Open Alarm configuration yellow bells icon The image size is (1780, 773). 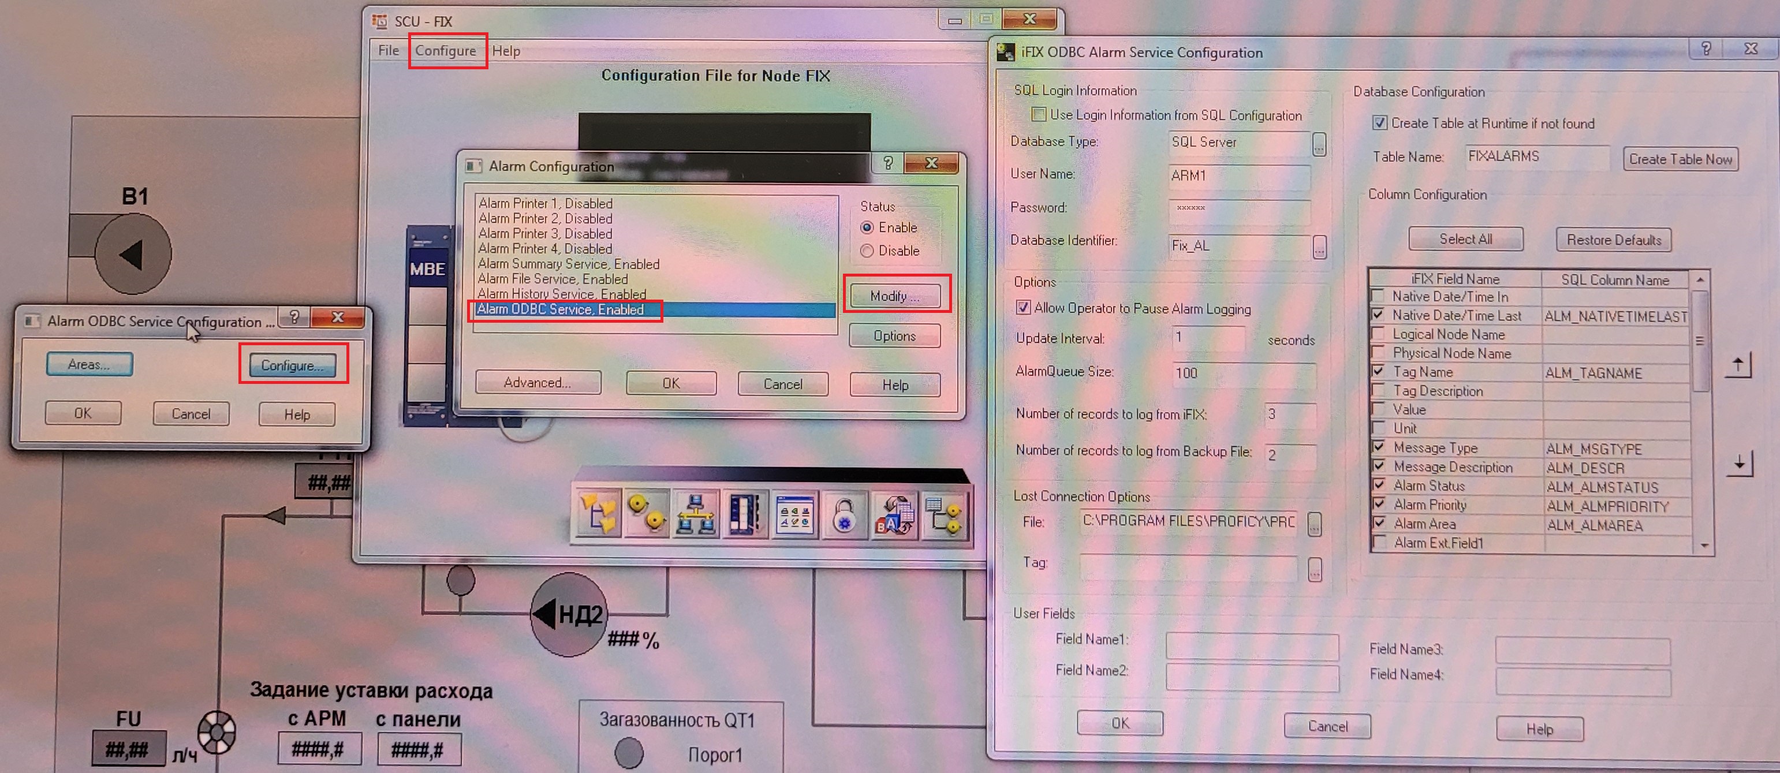click(647, 514)
